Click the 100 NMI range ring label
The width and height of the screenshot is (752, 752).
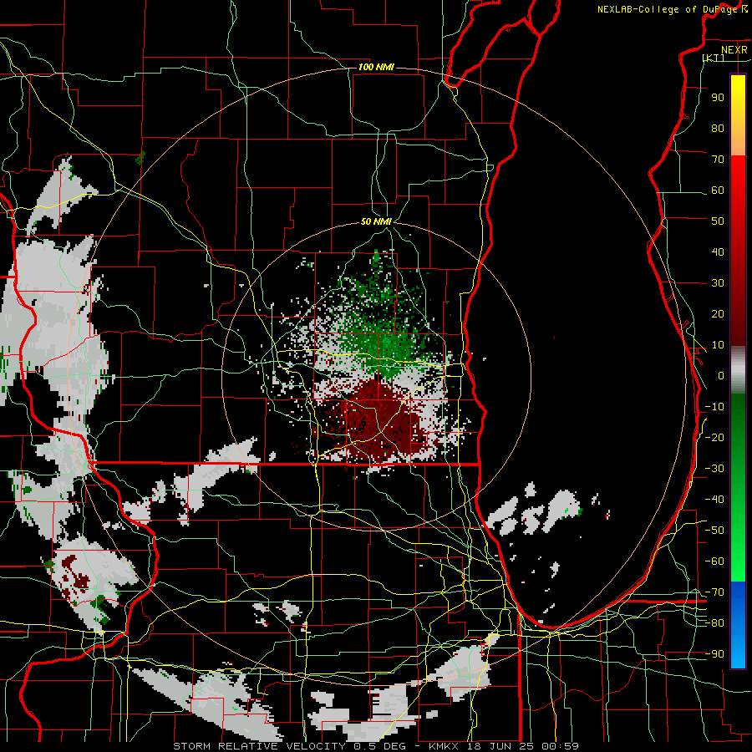tap(376, 67)
